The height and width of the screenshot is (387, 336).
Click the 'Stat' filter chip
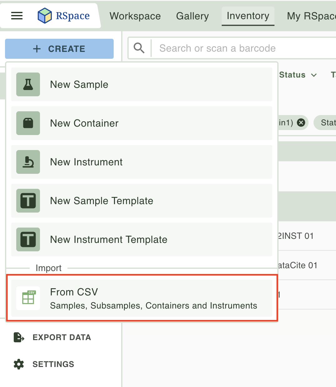tap(324, 123)
